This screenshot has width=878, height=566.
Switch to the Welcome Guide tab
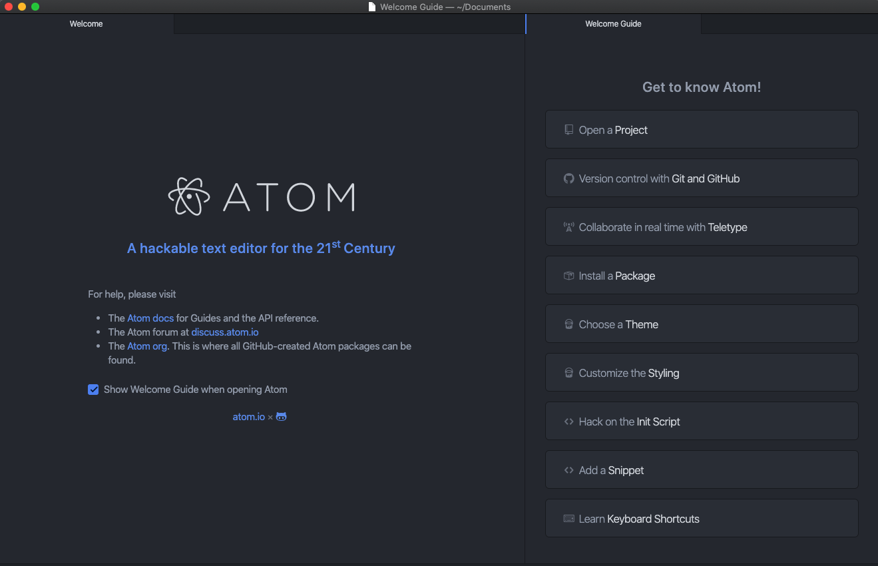click(x=612, y=24)
